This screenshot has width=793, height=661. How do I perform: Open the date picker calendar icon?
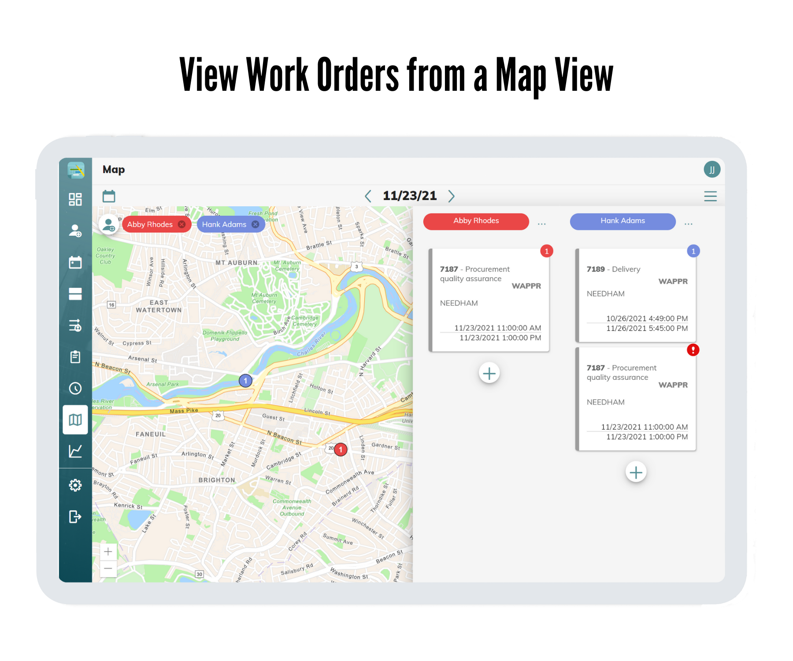click(109, 196)
